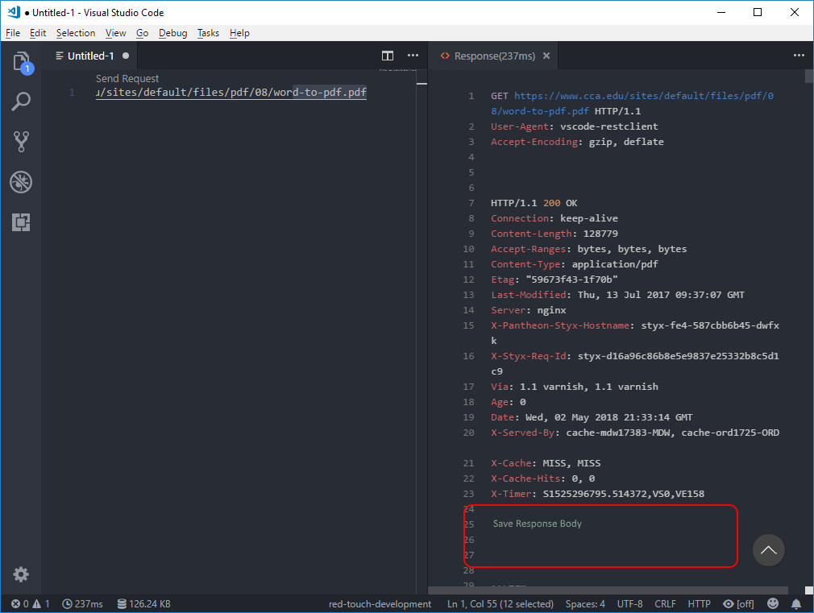Click the 'Accept-Encoding' header name
Screen dimensions: 814x613
coord(534,142)
